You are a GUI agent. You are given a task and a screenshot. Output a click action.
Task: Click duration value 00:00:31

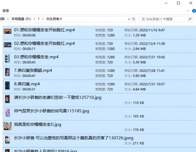click(29, 90)
